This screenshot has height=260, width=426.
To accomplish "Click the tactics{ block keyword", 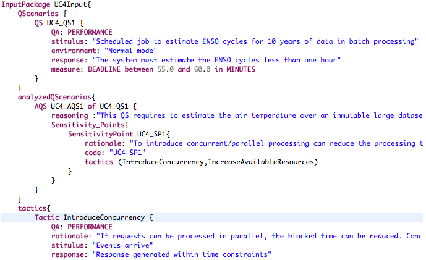I will [x=34, y=208].
